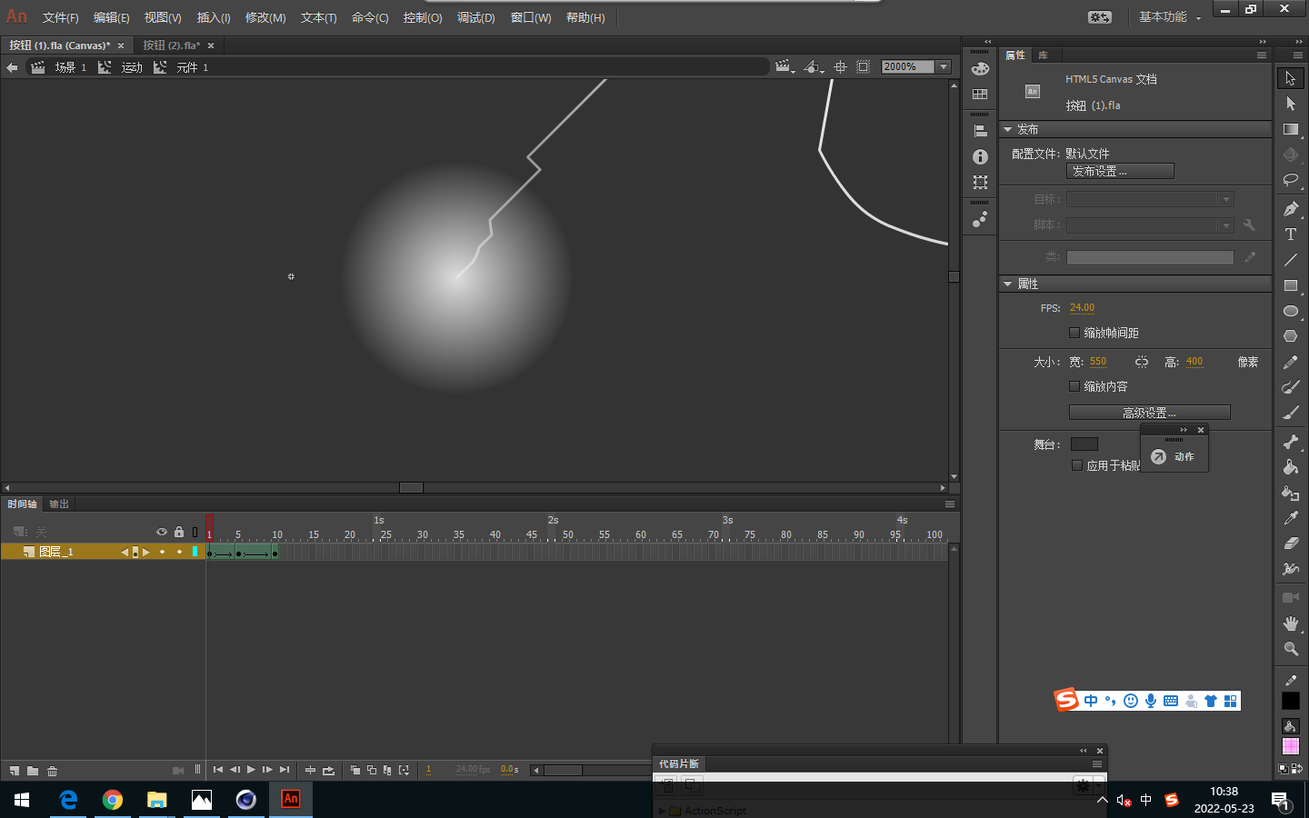The image size is (1309, 818).
Task: Check the 缩放内容 checkbox
Action: point(1074,386)
